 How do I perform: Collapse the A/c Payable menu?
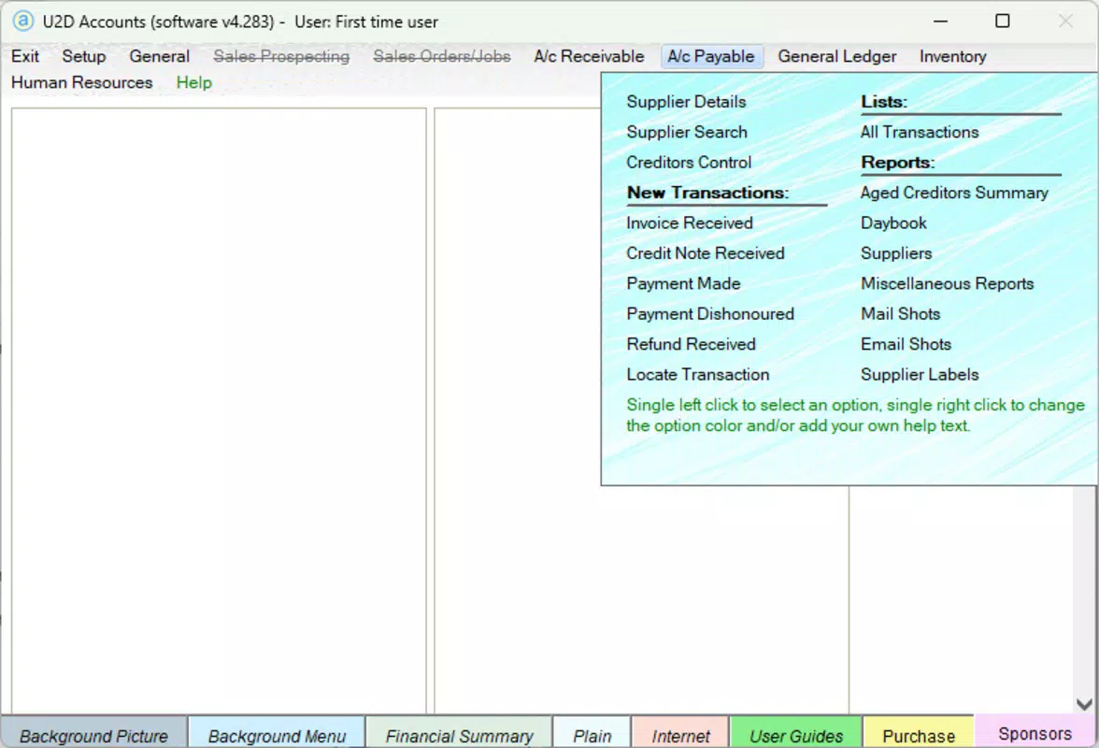[710, 56]
